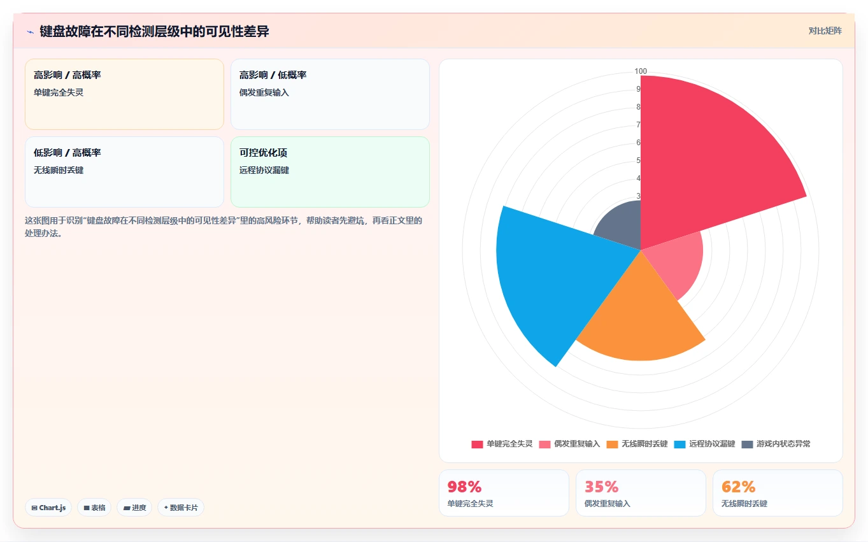Open the 62% 无线瞬时丢键 stat card

point(778,493)
